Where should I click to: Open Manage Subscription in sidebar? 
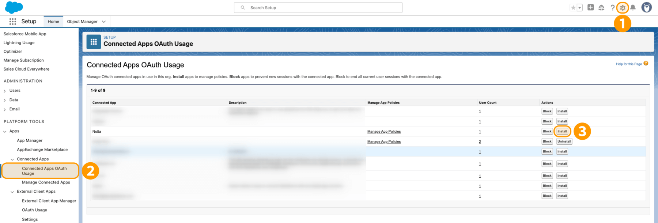coord(24,60)
